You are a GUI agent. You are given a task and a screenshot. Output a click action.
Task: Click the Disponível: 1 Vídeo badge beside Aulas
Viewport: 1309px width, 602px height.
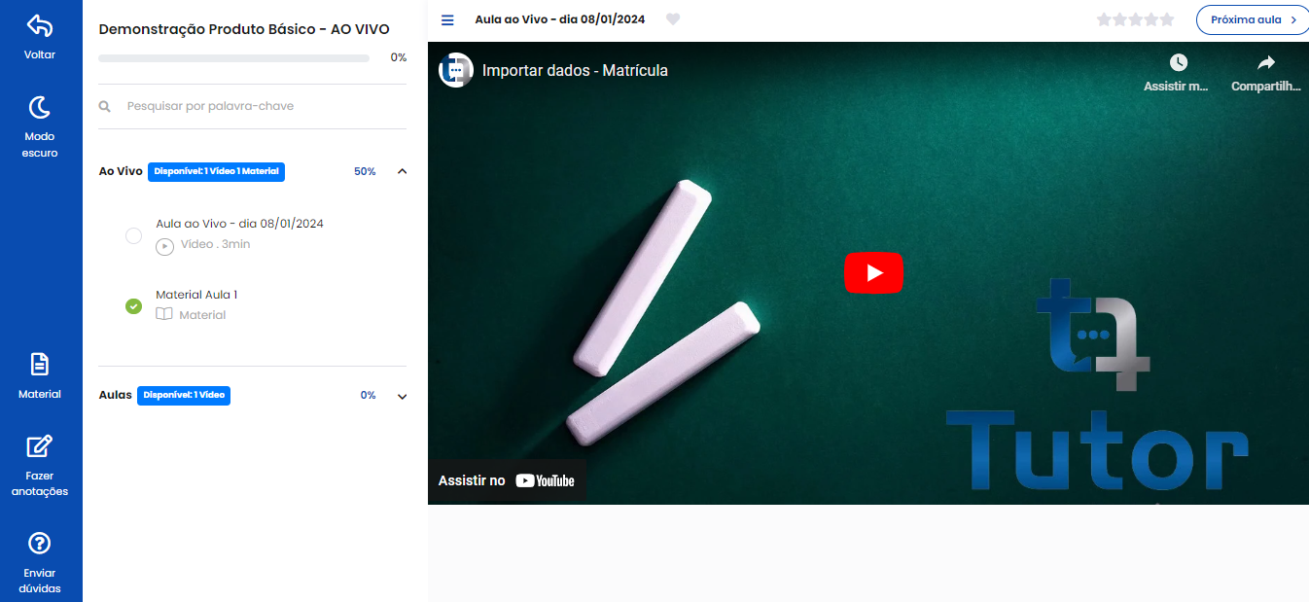[x=184, y=396]
